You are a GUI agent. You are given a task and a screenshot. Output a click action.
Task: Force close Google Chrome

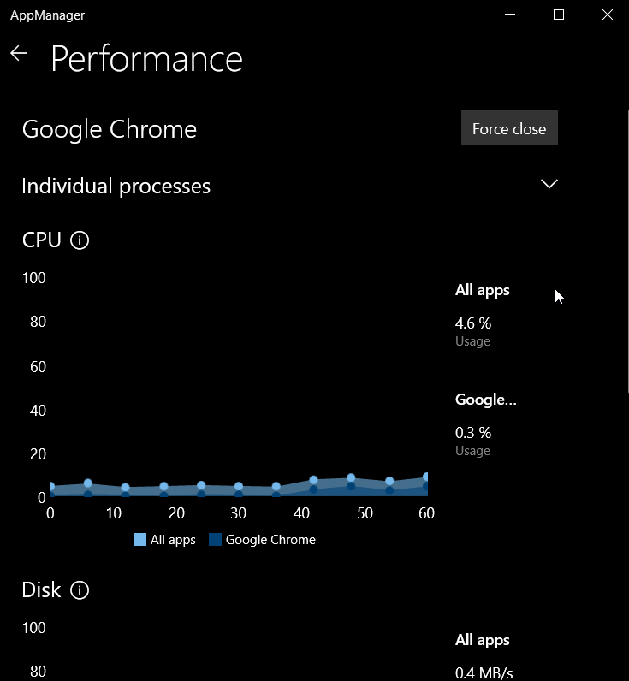coord(509,128)
